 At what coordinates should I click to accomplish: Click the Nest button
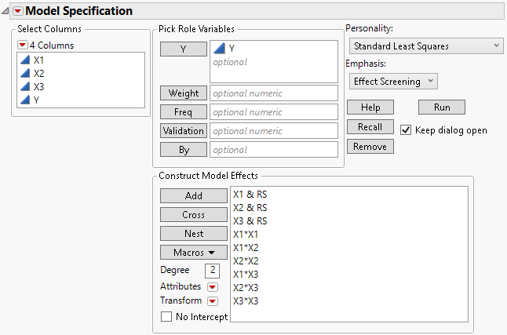click(x=194, y=234)
